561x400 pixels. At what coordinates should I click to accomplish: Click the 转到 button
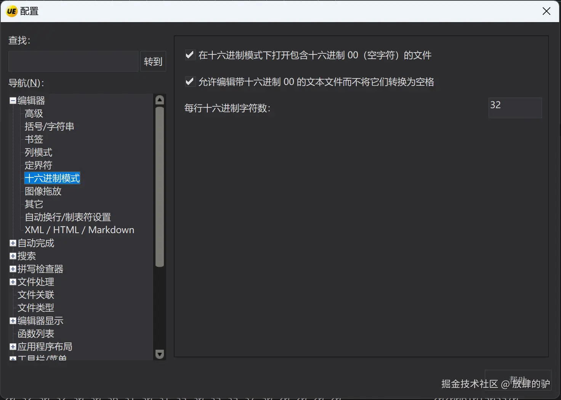tap(153, 61)
